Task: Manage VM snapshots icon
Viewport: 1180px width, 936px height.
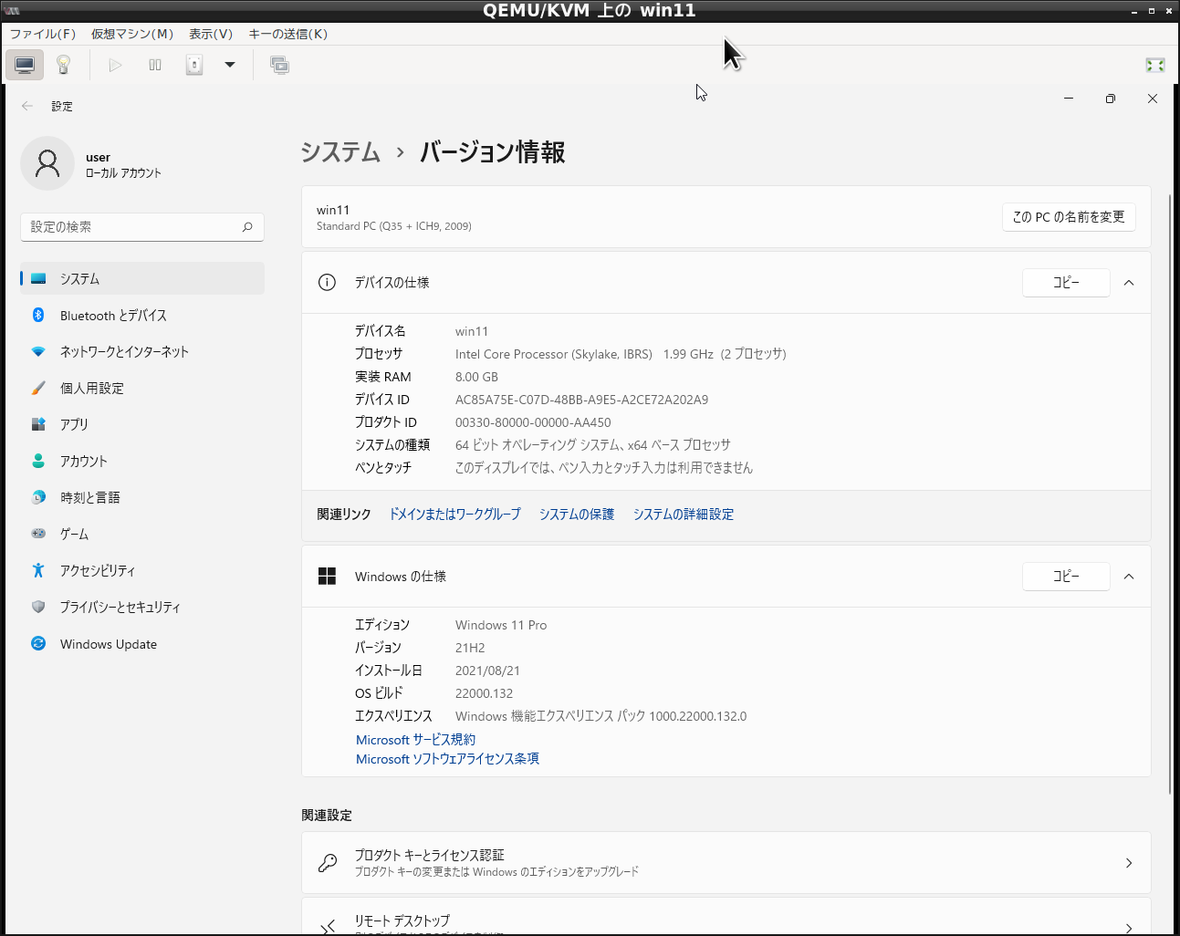Action: [x=279, y=65]
